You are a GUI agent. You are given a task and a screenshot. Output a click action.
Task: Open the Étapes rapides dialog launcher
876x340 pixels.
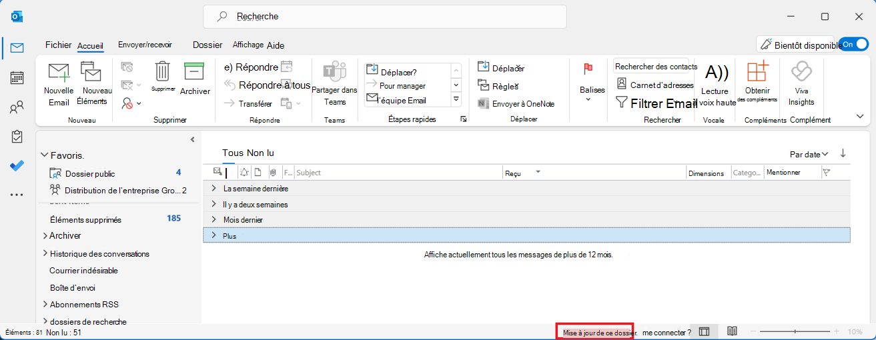[463, 119]
